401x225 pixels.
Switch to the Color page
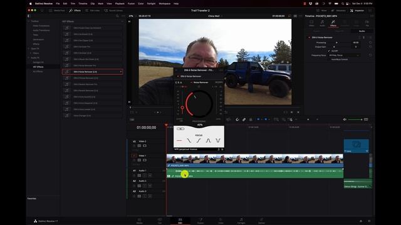[x=221, y=221]
